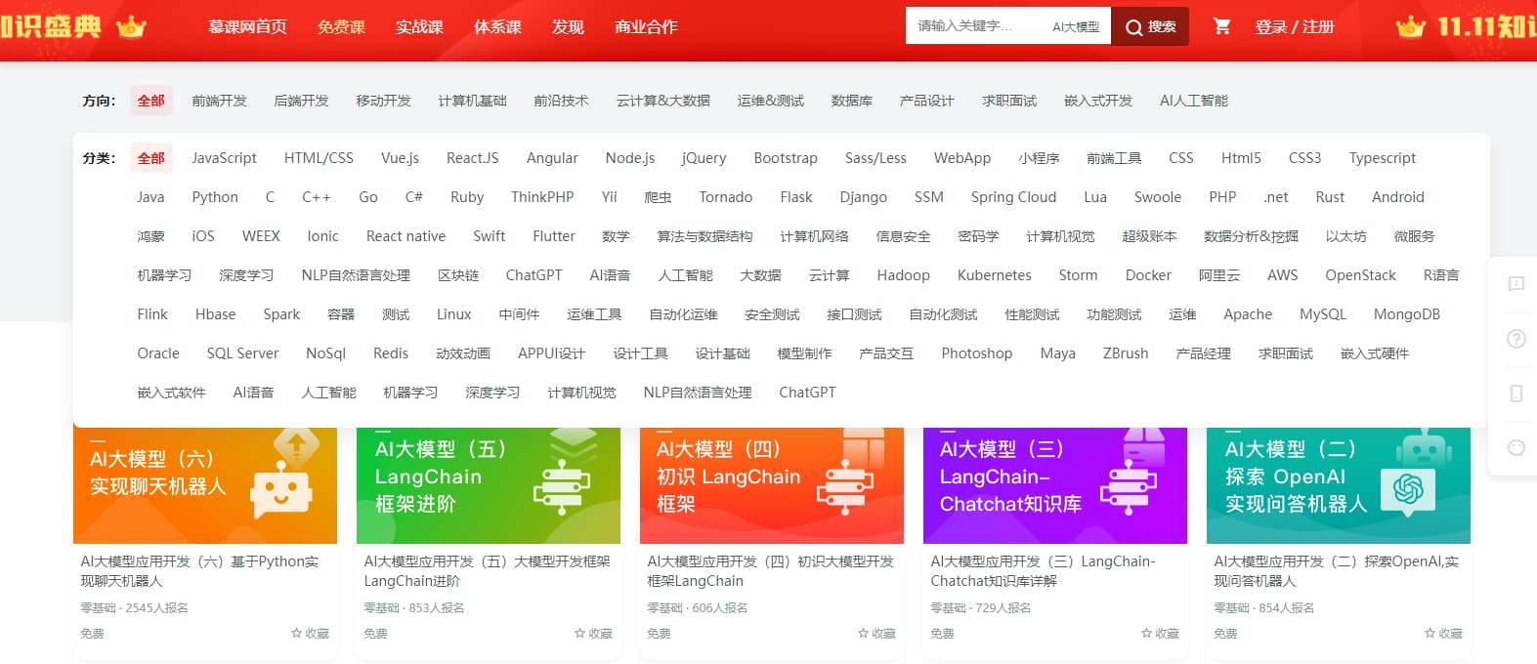Filter category by Linux
The image size is (1537, 664).
pos(453,314)
